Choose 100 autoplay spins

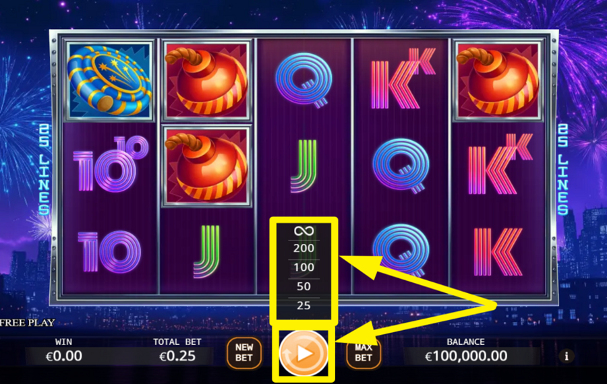point(304,267)
